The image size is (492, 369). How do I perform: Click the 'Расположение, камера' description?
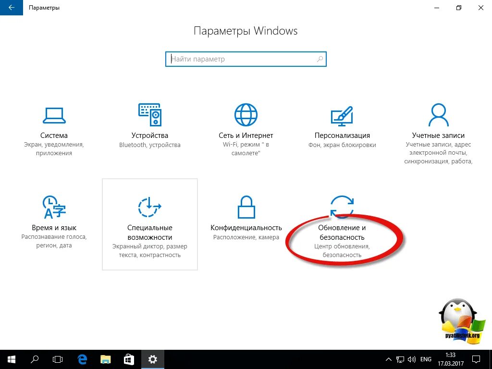pos(246,237)
